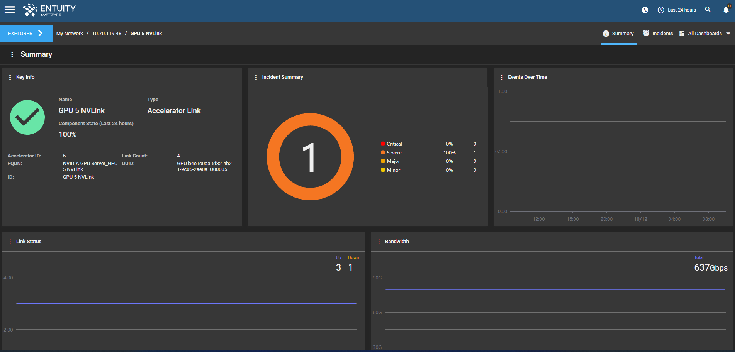Click the Entuity Software logo
Screen dimensions: 735x352
[x=49, y=10]
